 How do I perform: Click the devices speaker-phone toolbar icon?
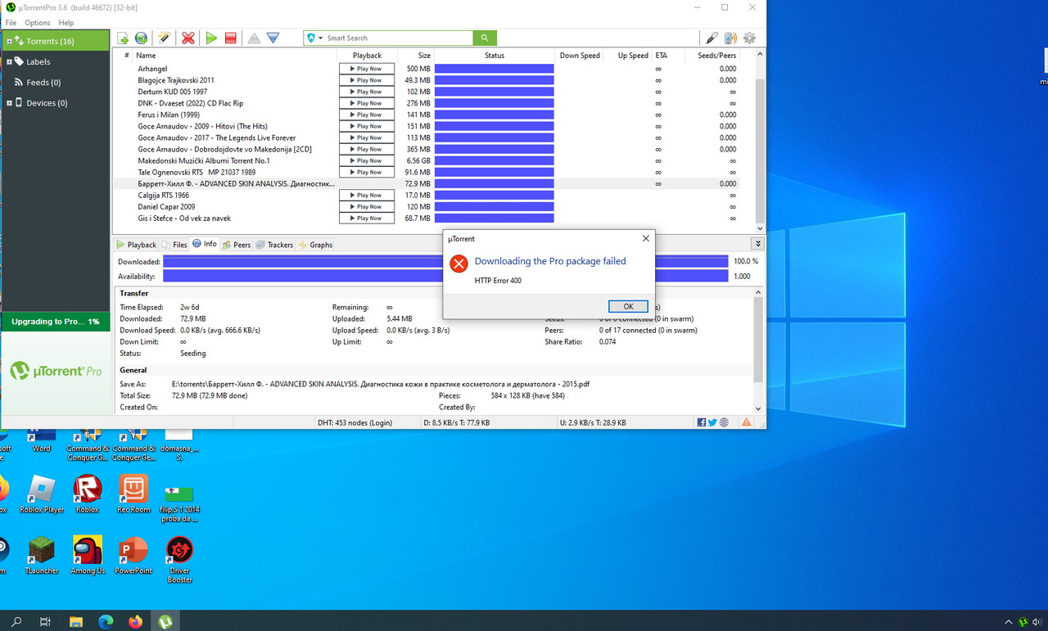coord(730,38)
